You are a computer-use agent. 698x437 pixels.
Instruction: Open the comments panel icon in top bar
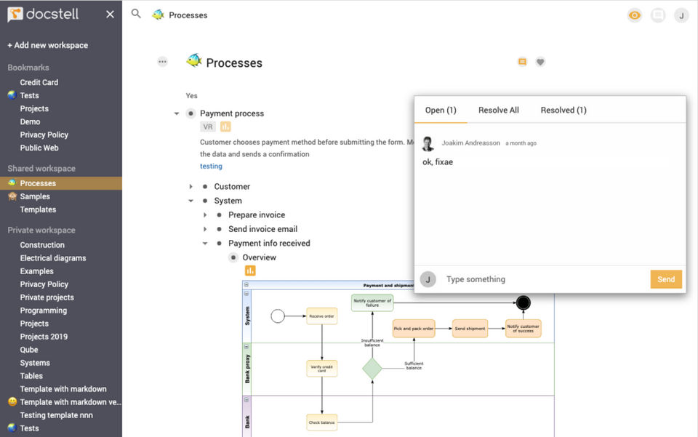658,15
